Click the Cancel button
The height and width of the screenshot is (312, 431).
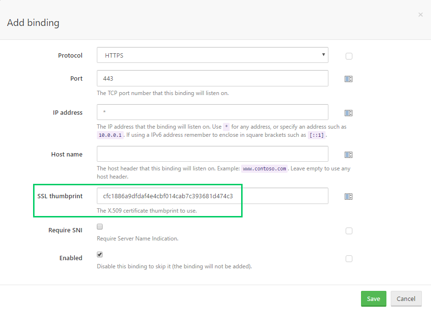tap(406, 299)
